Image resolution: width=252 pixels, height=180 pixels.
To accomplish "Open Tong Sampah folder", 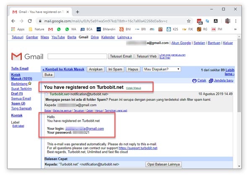I will pos(21,108).
